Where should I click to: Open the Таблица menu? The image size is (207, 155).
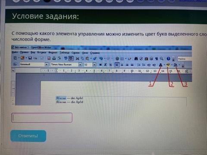pyautogui.click(x=64, y=53)
